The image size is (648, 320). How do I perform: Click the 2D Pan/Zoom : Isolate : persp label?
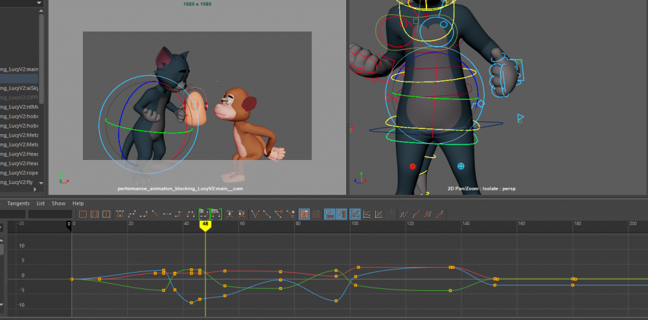(482, 188)
